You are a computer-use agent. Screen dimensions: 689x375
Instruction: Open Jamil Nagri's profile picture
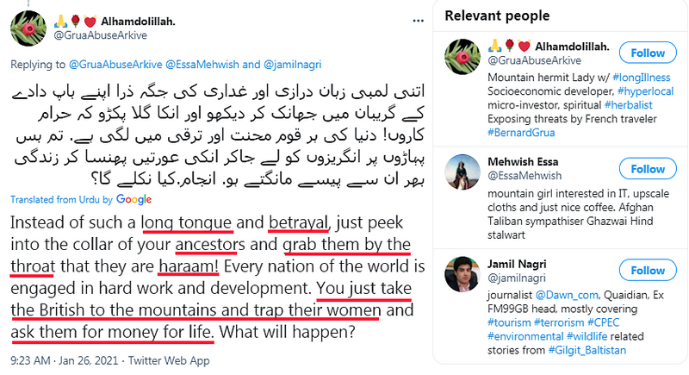pyautogui.click(x=459, y=274)
